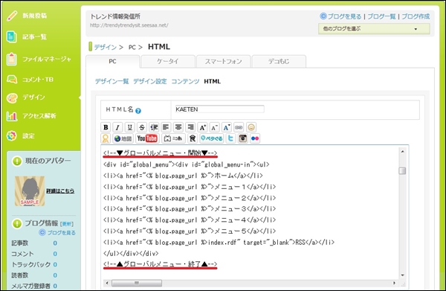Toggle strikethrough formatting button
This screenshot has width=446, height=291.
142,127
